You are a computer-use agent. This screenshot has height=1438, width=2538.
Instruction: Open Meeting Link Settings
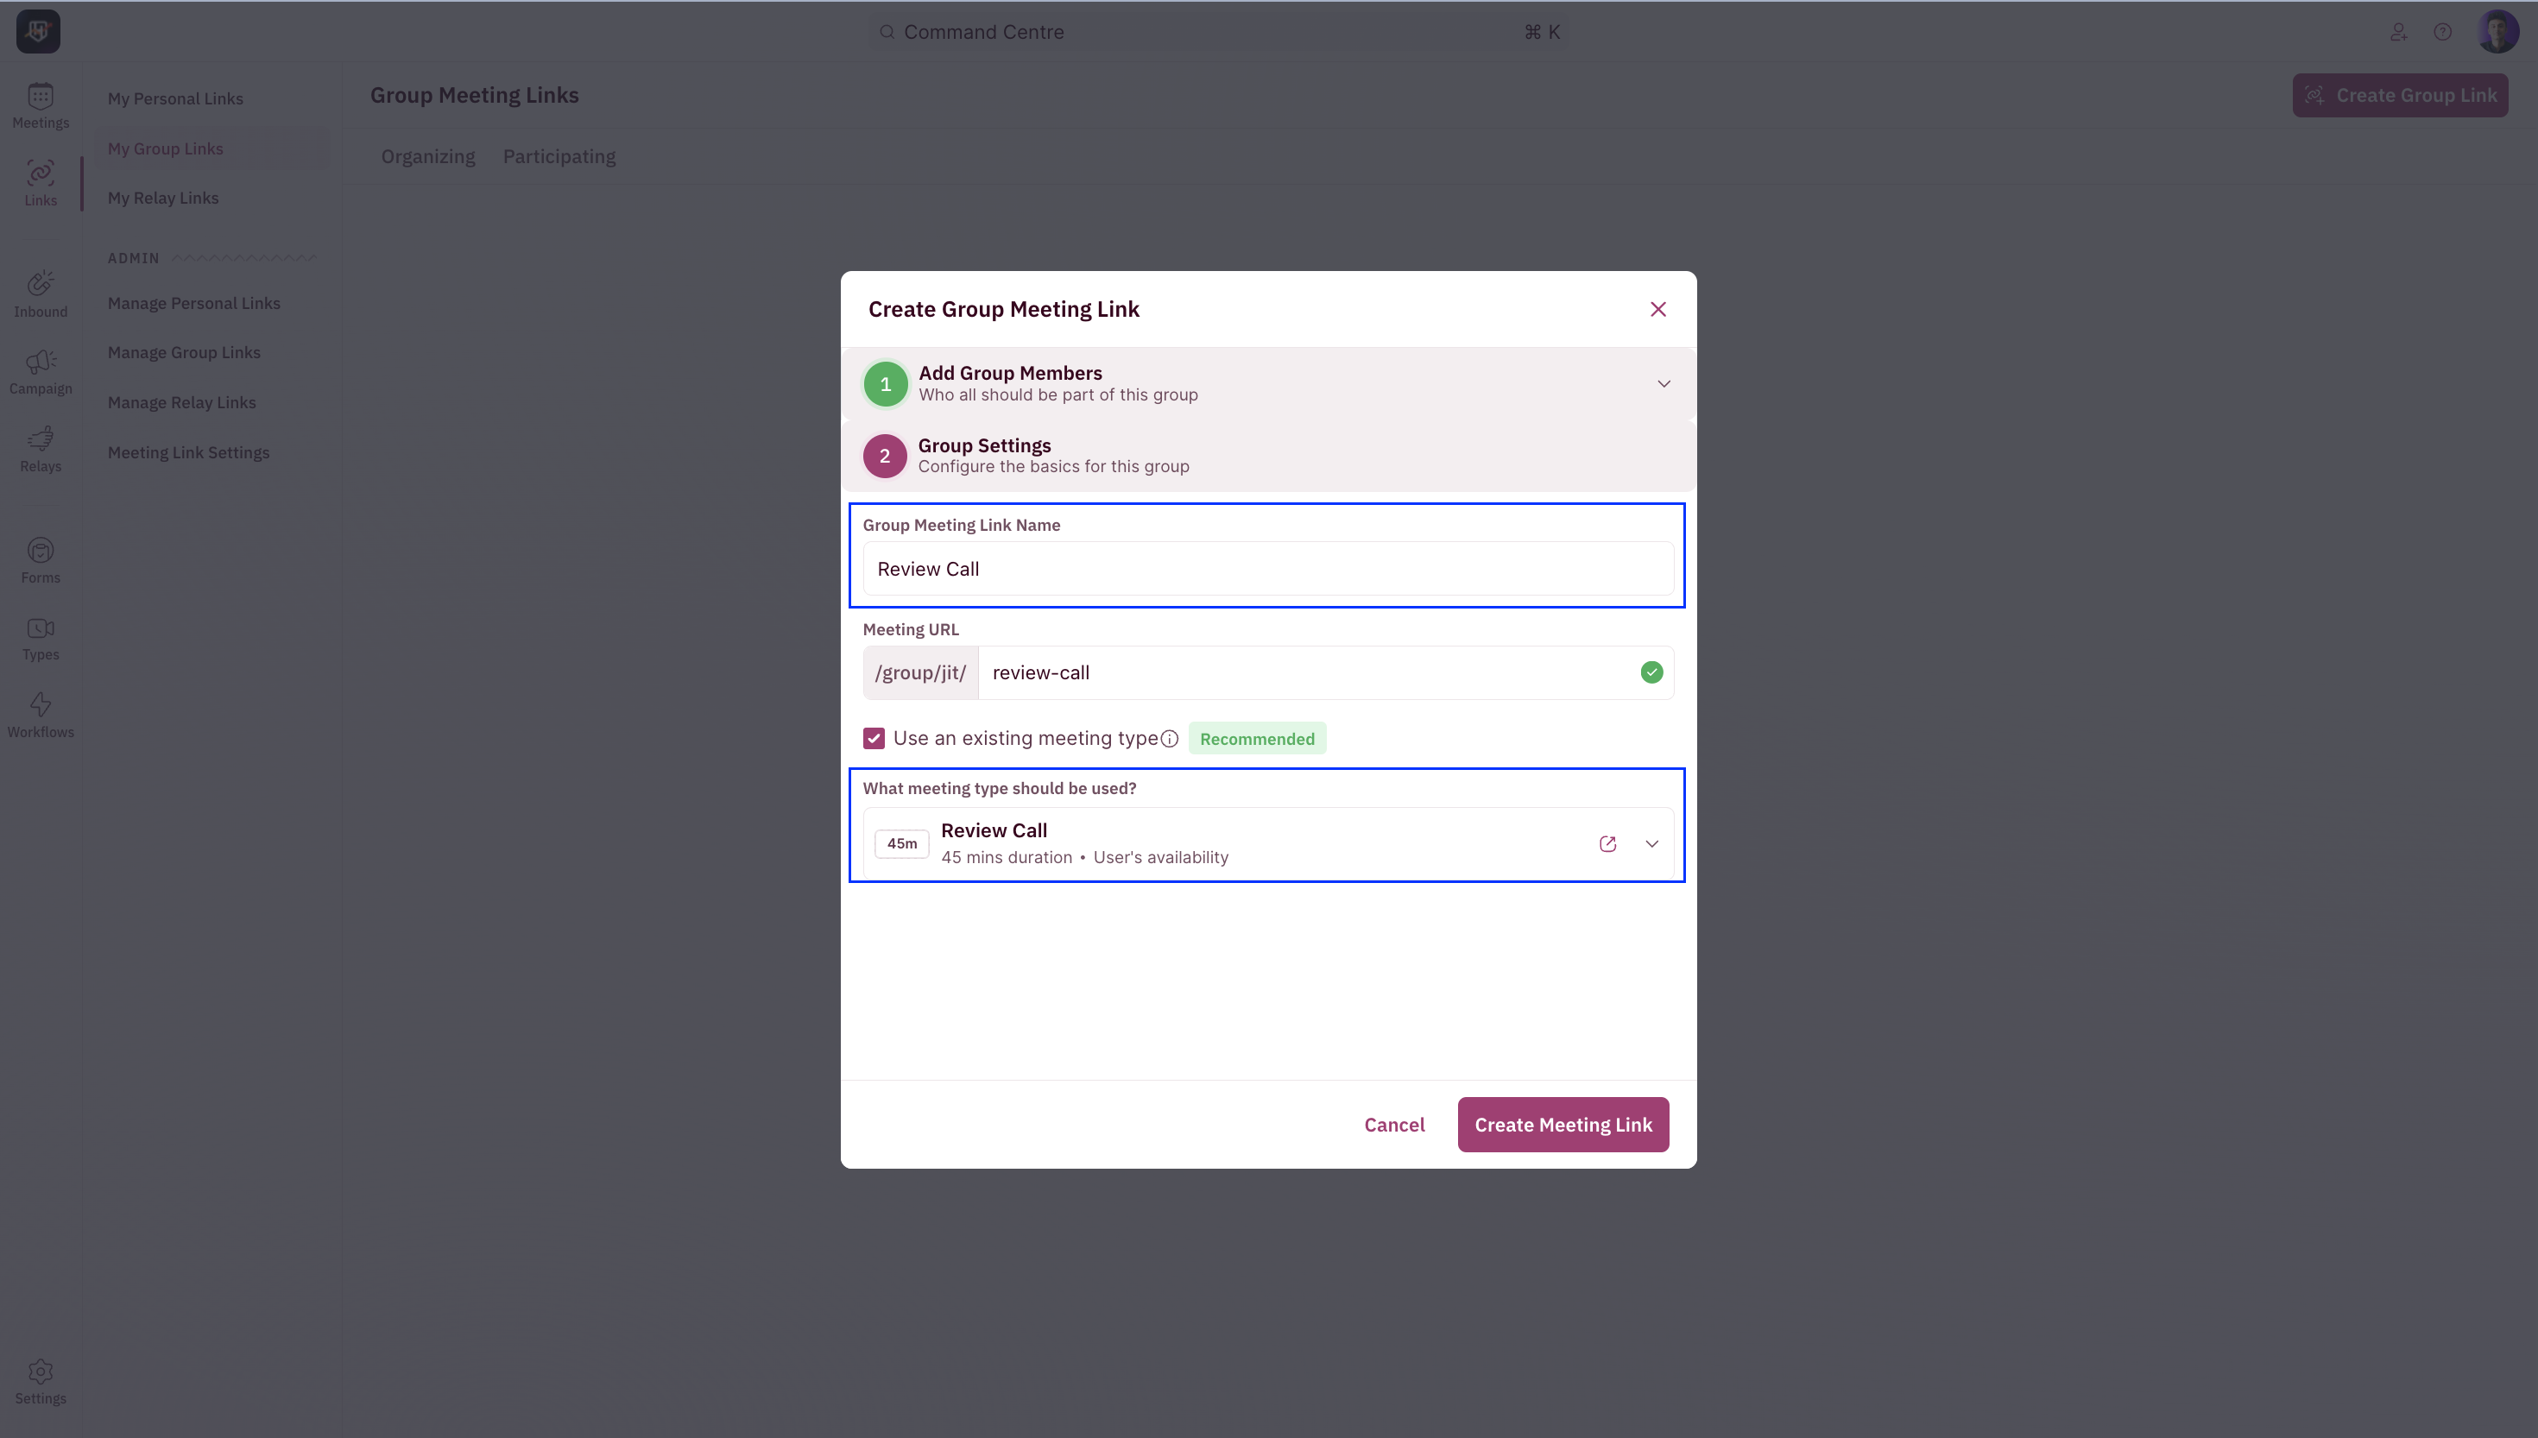pos(188,452)
